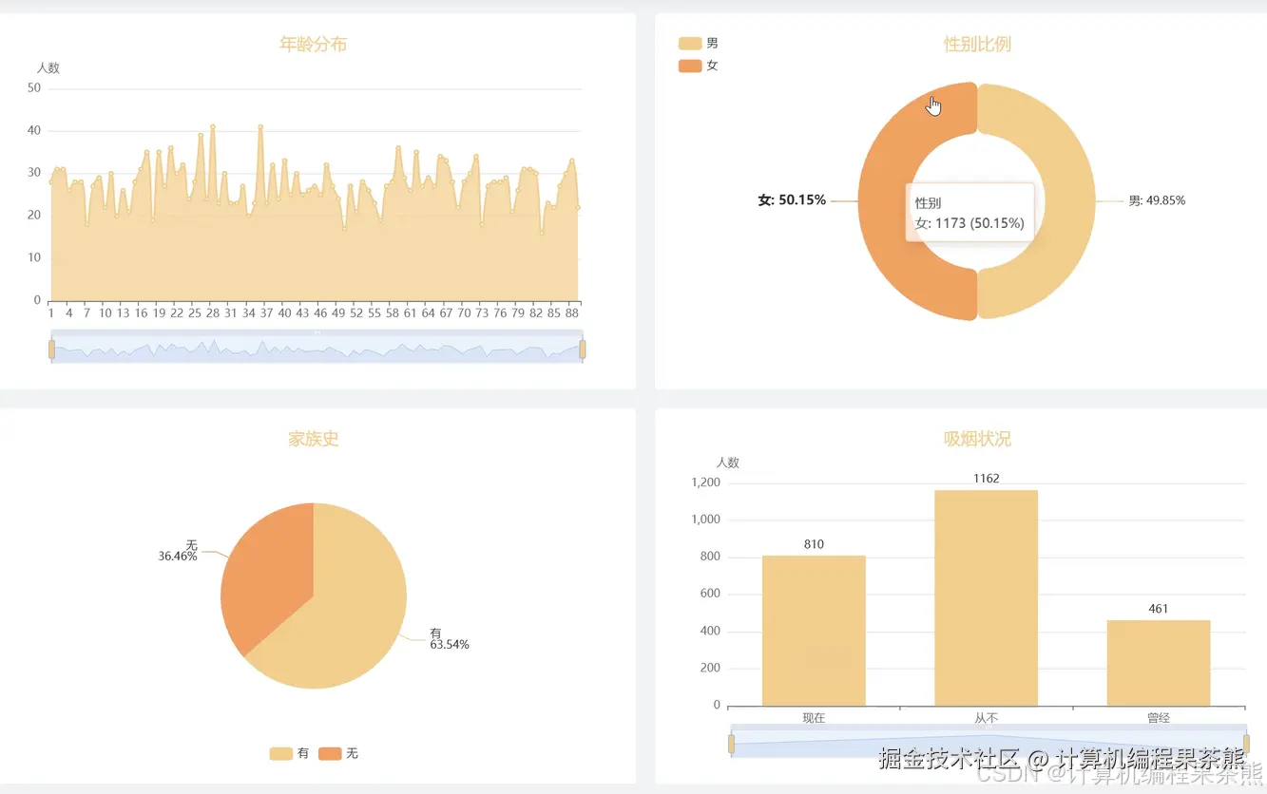Toggle the 有 legend item under 家族史

pos(289,753)
